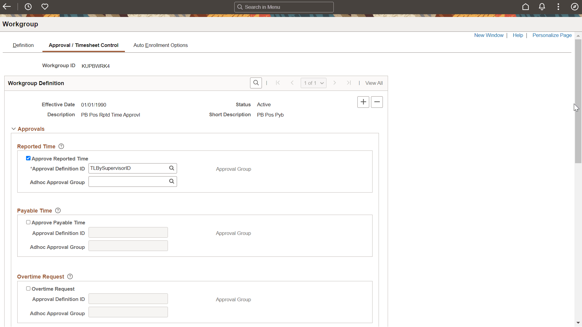Open the 1 of 1 row dropdown
The height and width of the screenshot is (327, 582).
click(x=313, y=83)
